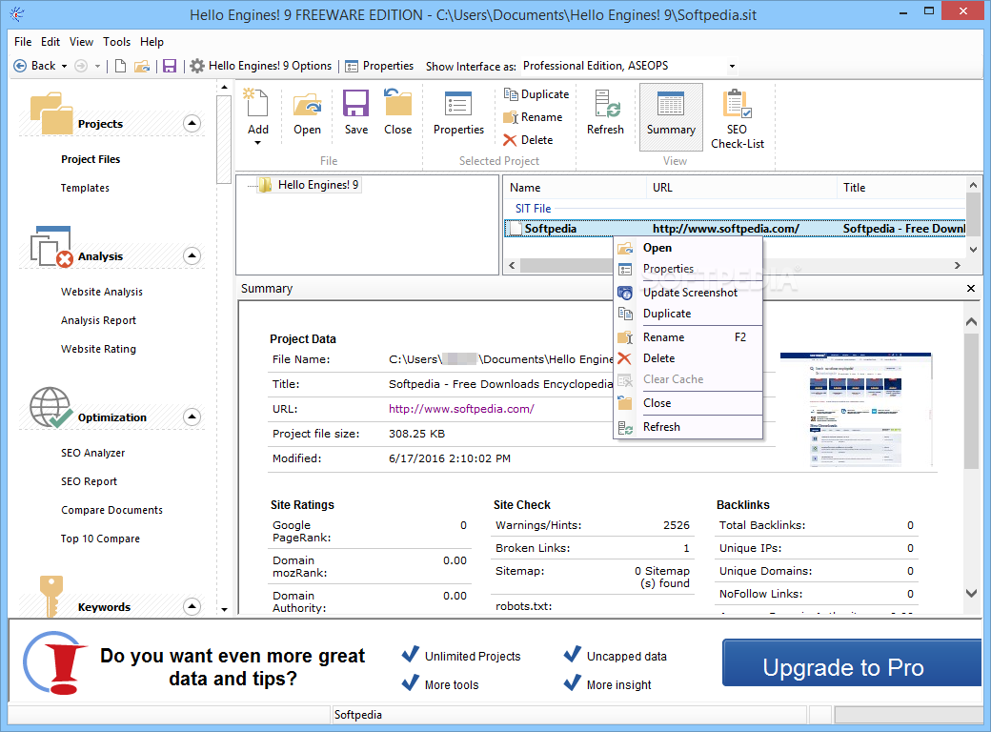Choose Refresh in the context menu

688,427
